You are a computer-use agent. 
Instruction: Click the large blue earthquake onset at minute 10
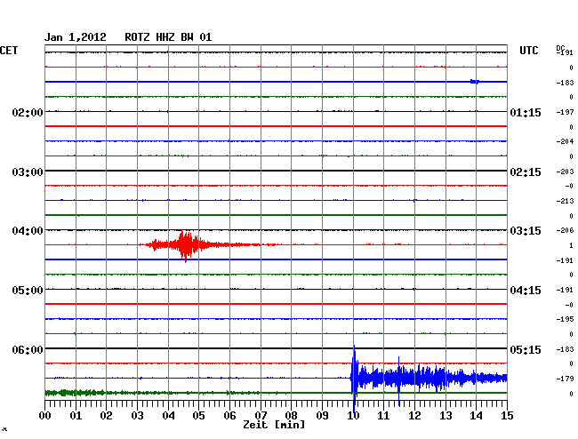(354, 379)
